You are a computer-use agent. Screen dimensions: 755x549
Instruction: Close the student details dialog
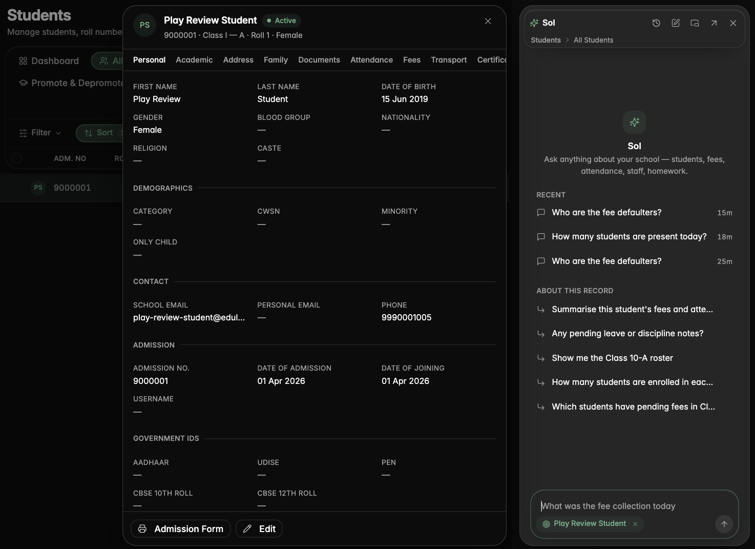point(488,21)
